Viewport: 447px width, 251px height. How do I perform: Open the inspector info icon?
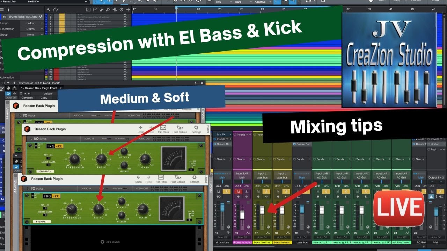pyautogui.click(x=8, y=9)
